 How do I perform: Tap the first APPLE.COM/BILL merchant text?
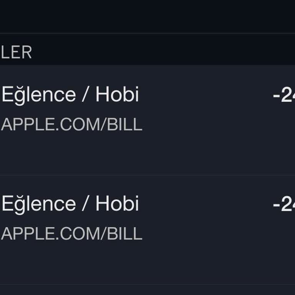click(x=72, y=125)
